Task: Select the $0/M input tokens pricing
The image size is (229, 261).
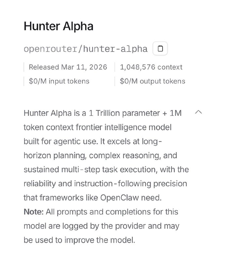Action: point(59,81)
